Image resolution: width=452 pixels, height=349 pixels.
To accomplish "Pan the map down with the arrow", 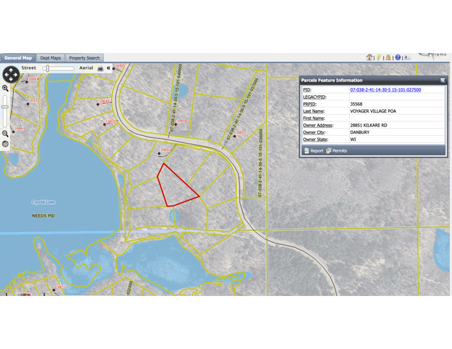I will 11,79.
